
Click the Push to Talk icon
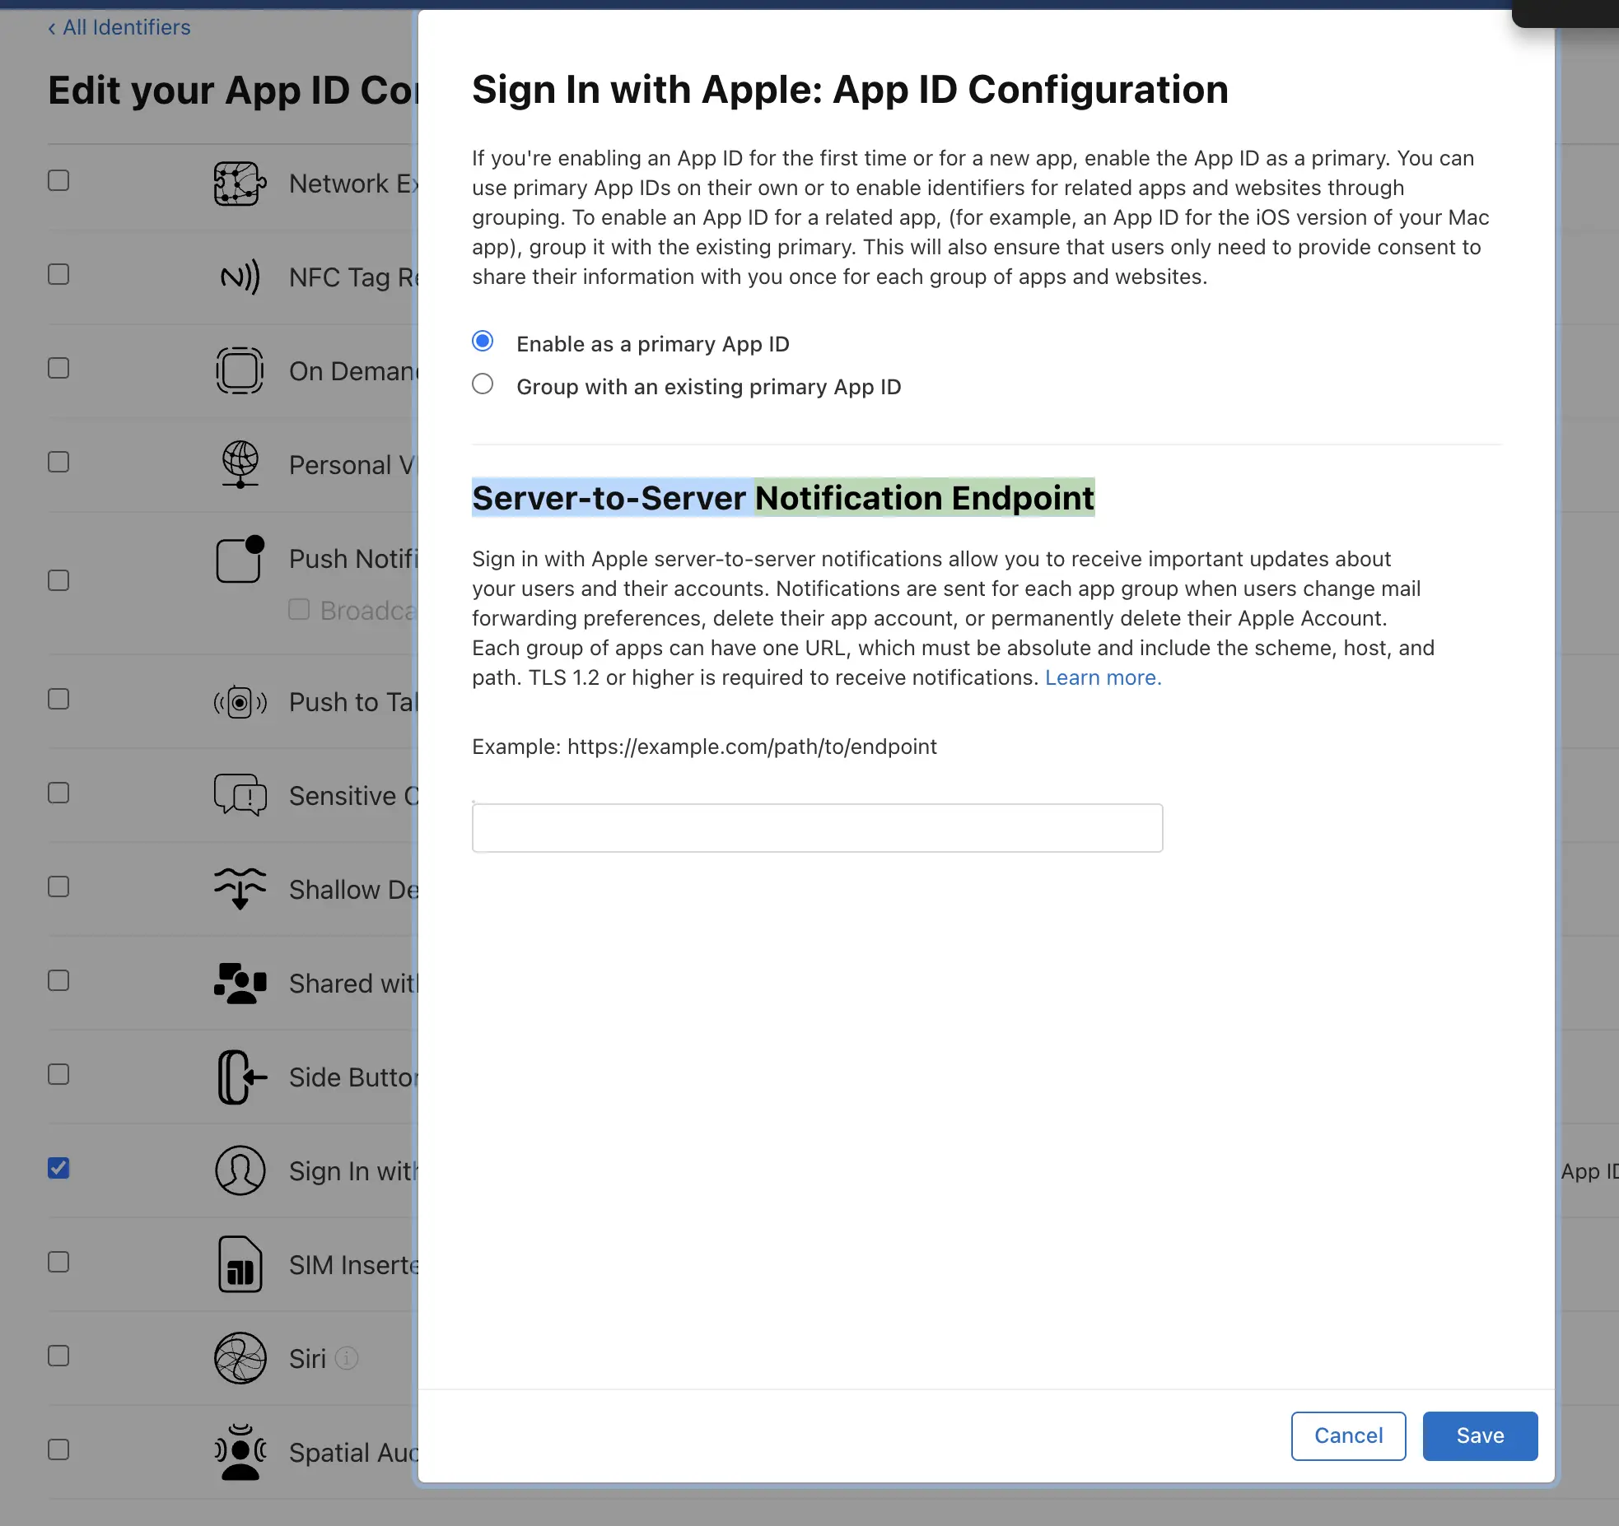coord(240,702)
